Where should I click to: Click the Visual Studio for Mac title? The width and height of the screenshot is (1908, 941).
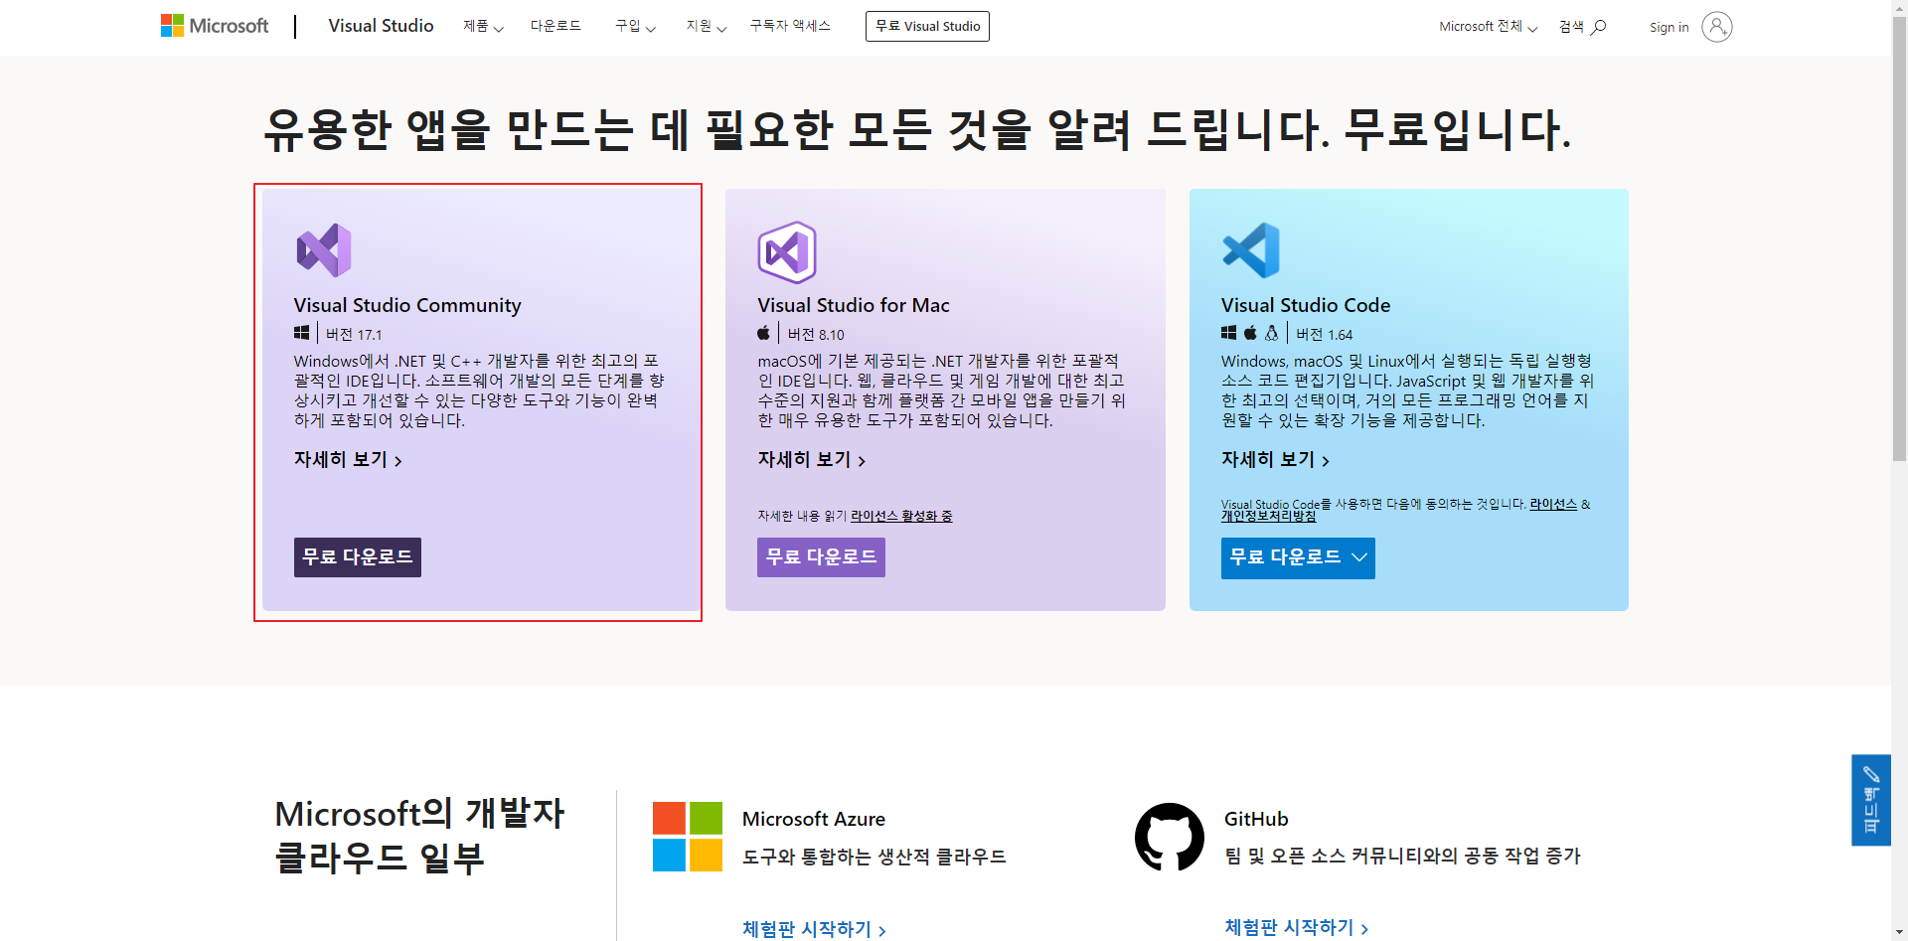pyautogui.click(x=854, y=305)
